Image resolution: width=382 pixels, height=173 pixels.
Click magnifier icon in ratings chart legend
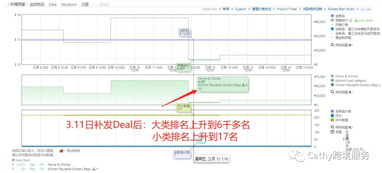coord(332,127)
